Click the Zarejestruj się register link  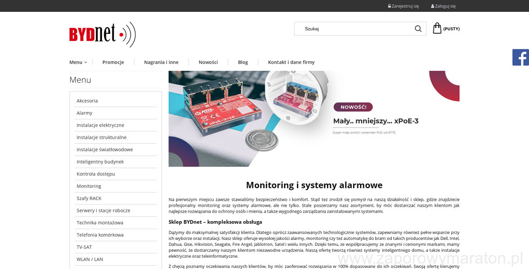click(x=404, y=6)
